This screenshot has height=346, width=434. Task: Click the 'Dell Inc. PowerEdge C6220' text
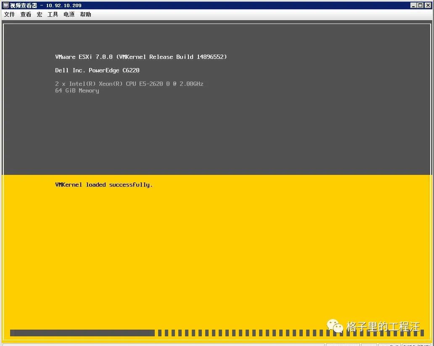coord(97,70)
